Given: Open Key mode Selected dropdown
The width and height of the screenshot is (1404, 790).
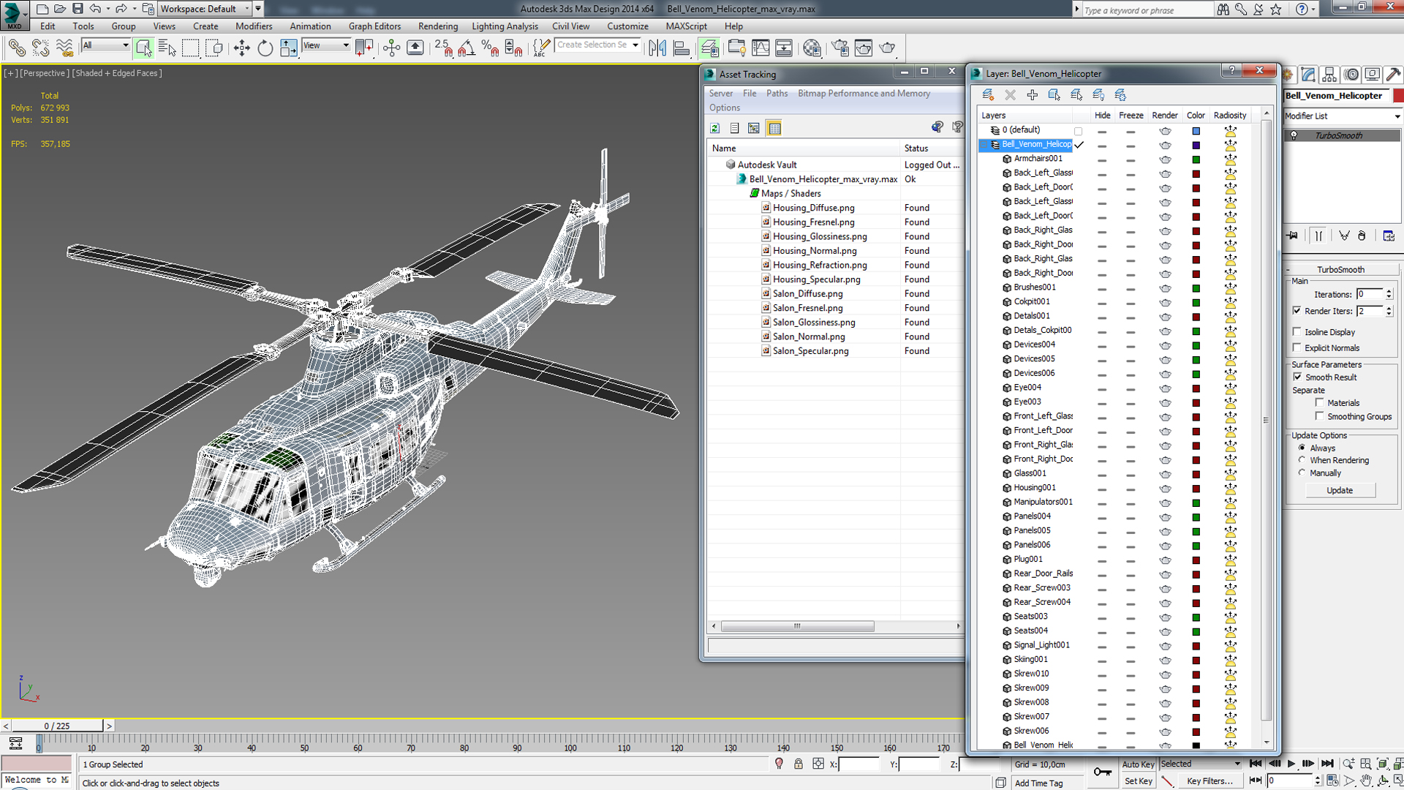Looking at the screenshot, I should click(x=1201, y=764).
